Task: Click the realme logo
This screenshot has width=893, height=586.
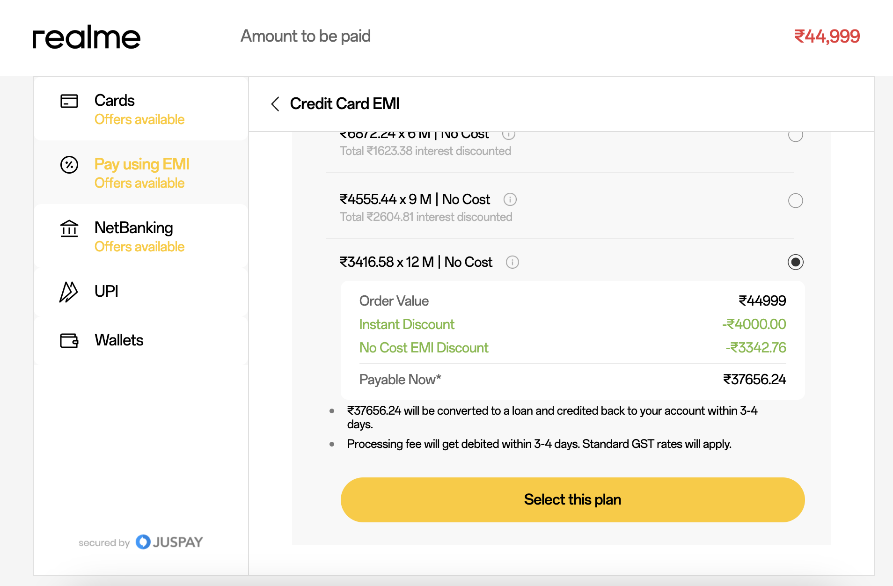Action: (x=86, y=37)
